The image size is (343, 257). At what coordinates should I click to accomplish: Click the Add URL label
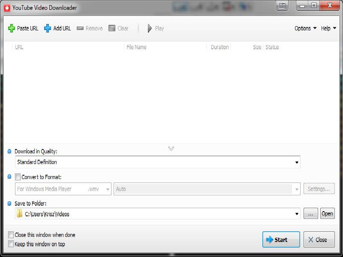(62, 28)
